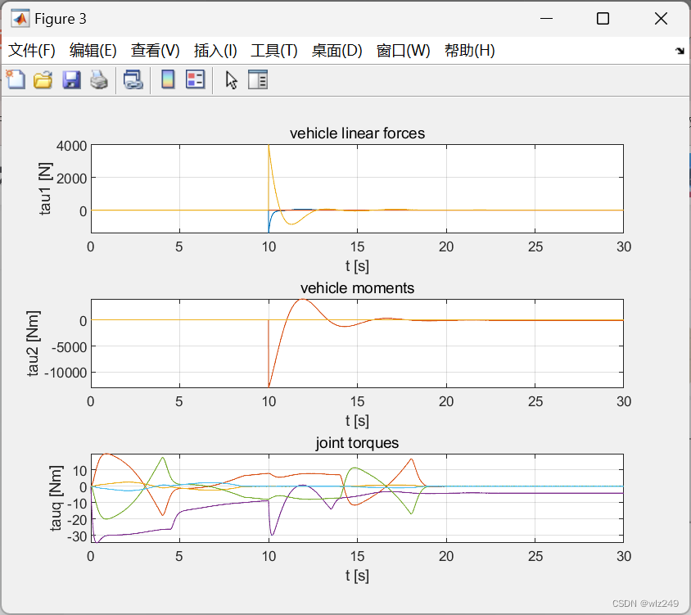Open the 文件(F) menu
This screenshot has height=615, width=691.
click(x=32, y=50)
